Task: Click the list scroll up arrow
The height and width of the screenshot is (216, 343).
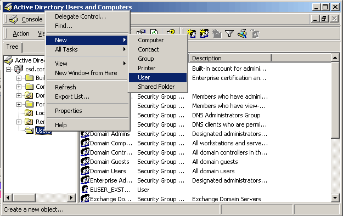Action: [335, 58]
